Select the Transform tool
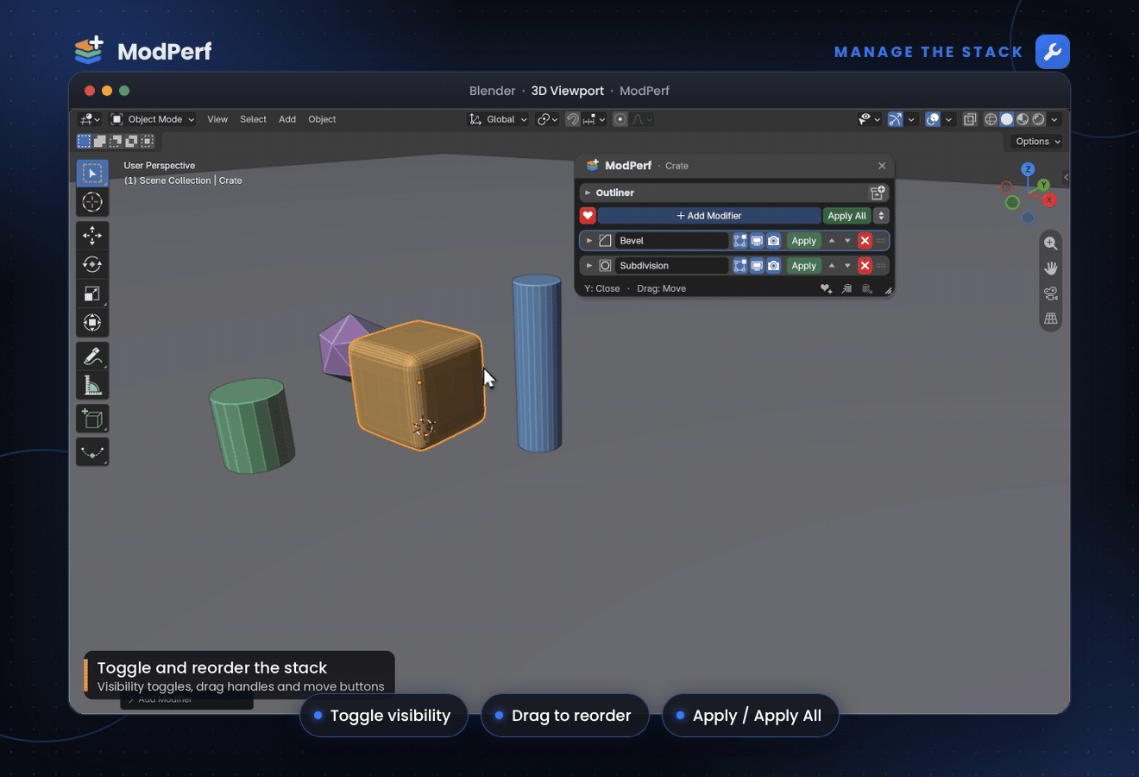The width and height of the screenshot is (1139, 777). [92, 323]
